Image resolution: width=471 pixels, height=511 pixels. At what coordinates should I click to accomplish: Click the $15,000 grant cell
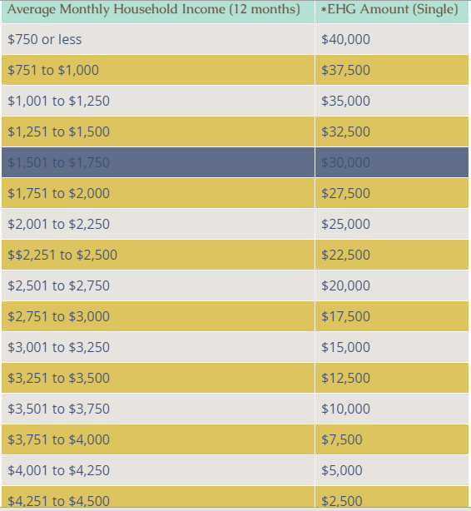click(392, 347)
